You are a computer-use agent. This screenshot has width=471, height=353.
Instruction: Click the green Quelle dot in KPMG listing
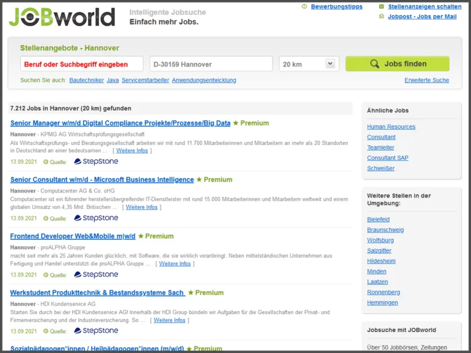pos(46,162)
